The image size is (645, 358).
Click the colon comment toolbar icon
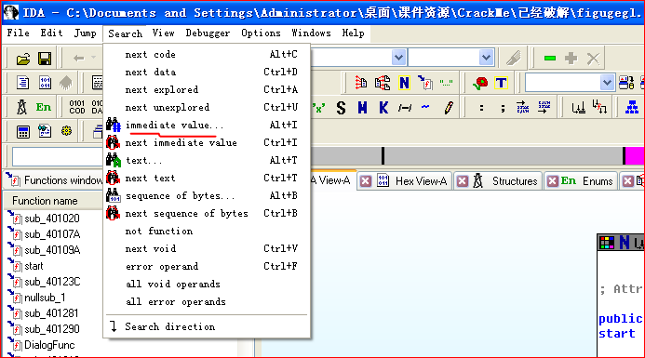click(481, 108)
